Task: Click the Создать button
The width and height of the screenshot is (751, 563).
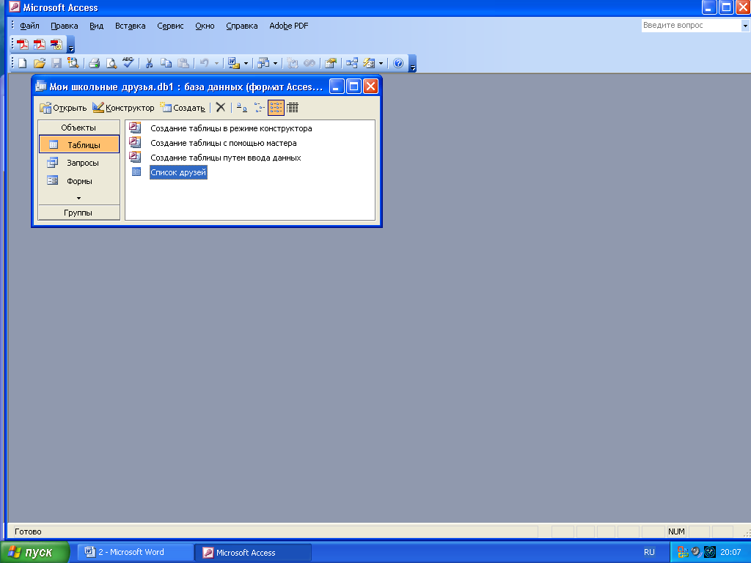Action: (x=183, y=108)
